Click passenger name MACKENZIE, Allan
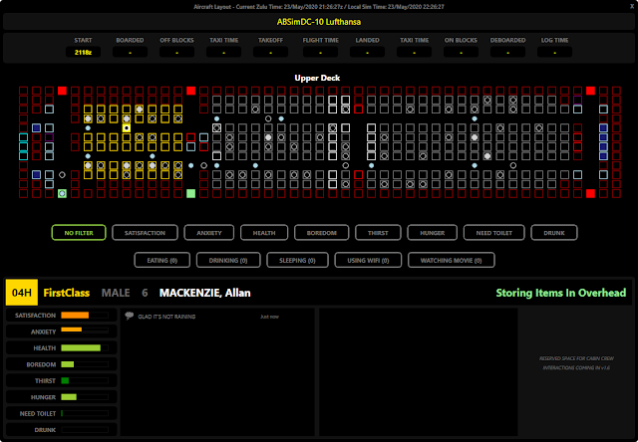This screenshot has width=638, height=442. [205, 293]
